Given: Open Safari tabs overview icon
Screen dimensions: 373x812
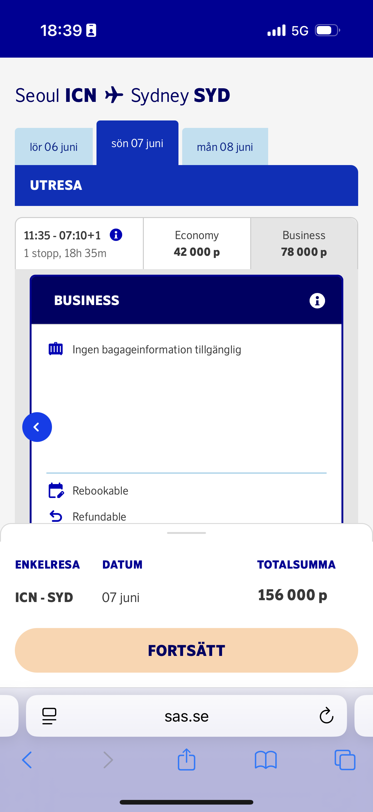Looking at the screenshot, I should click(345, 760).
